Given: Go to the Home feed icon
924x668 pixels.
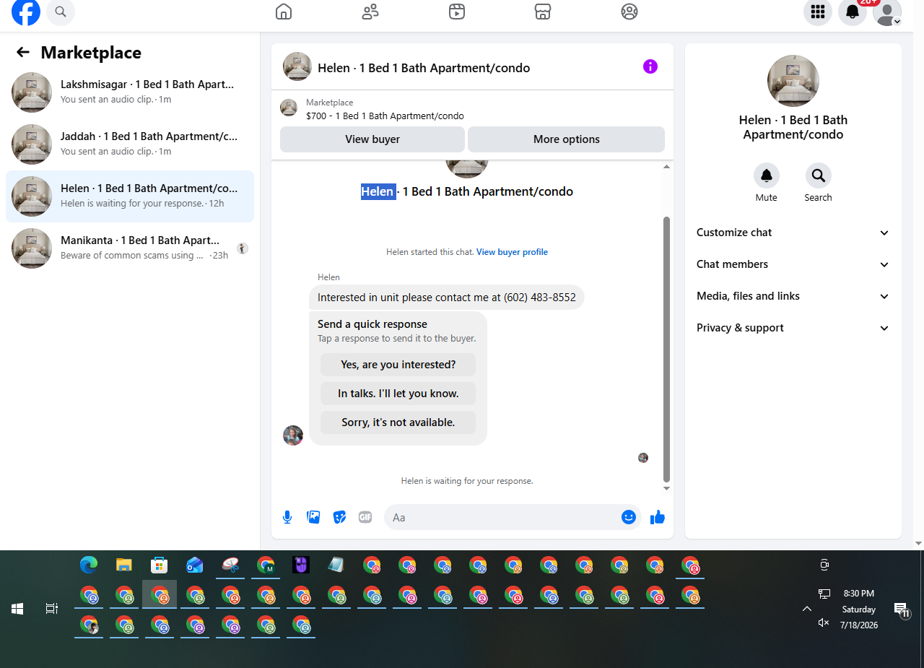Looking at the screenshot, I should coord(284,12).
